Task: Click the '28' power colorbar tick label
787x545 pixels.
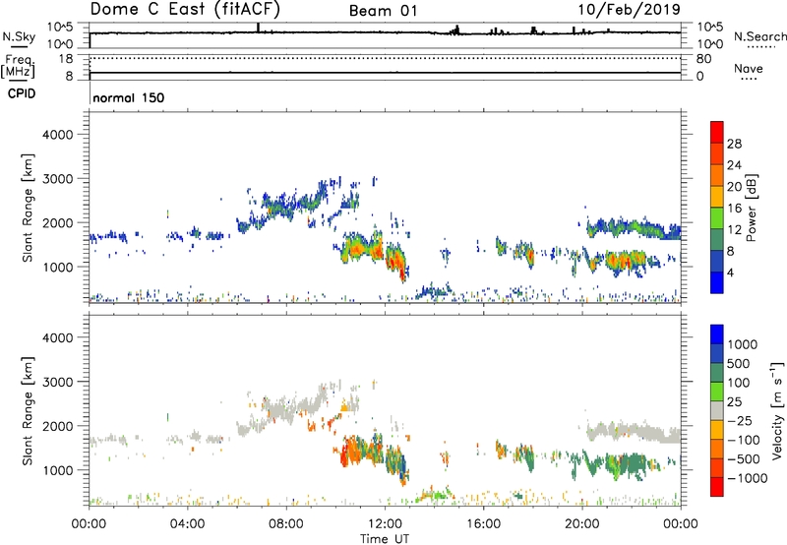Action: pos(734,144)
